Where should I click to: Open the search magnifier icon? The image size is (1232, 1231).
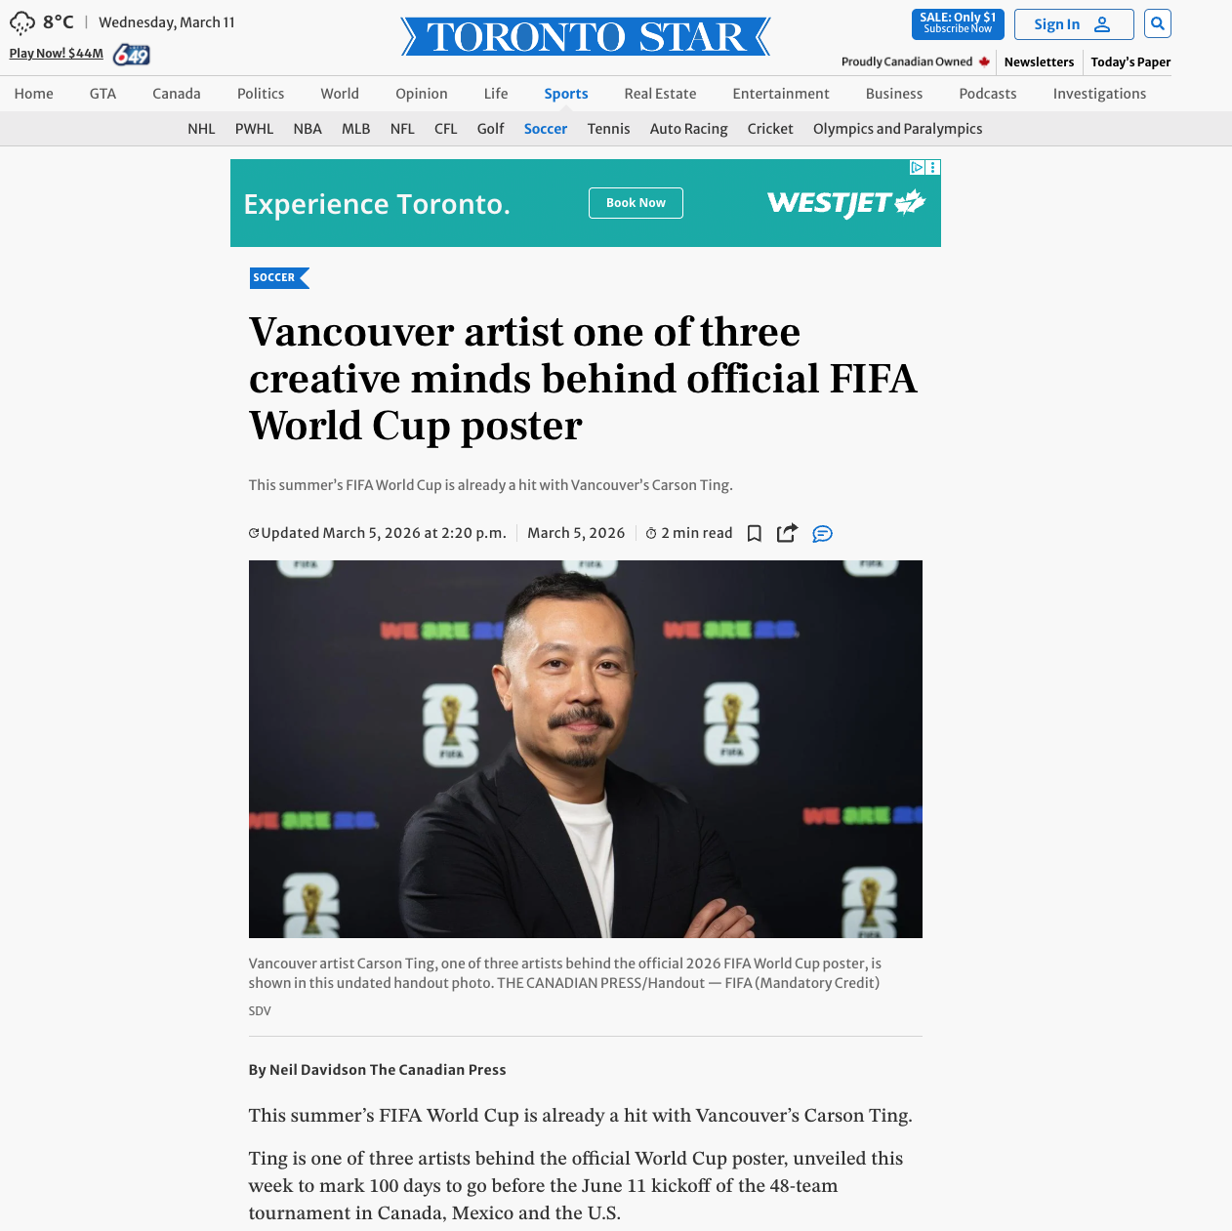(1157, 23)
